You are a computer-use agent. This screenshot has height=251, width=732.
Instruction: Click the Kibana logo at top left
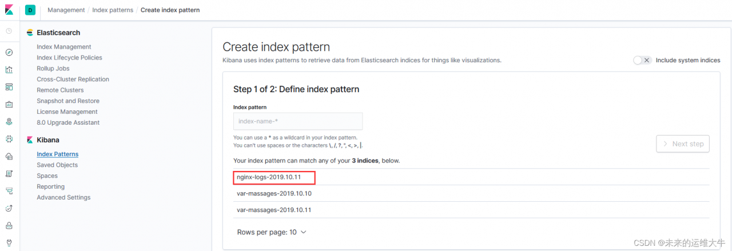pyautogui.click(x=9, y=10)
